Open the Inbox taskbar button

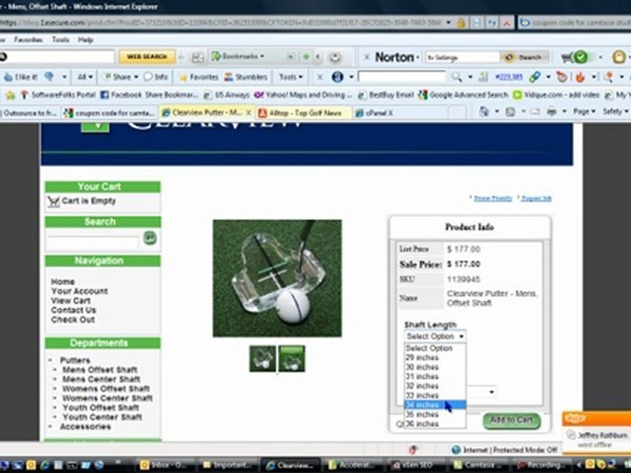[x=162, y=465]
